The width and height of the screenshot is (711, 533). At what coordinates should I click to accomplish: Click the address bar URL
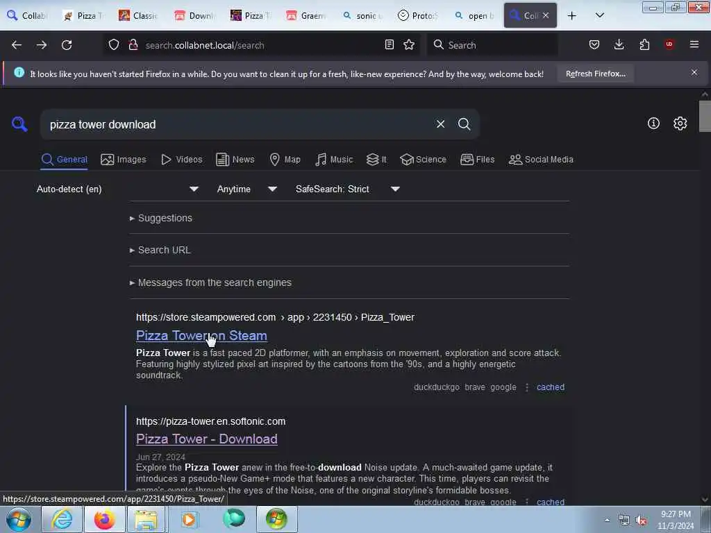pos(205,45)
